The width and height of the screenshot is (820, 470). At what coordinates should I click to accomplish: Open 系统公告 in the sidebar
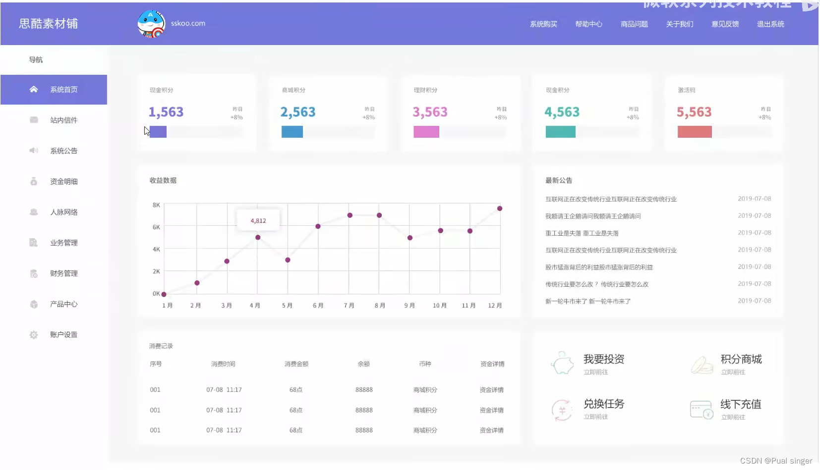(x=54, y=151)
